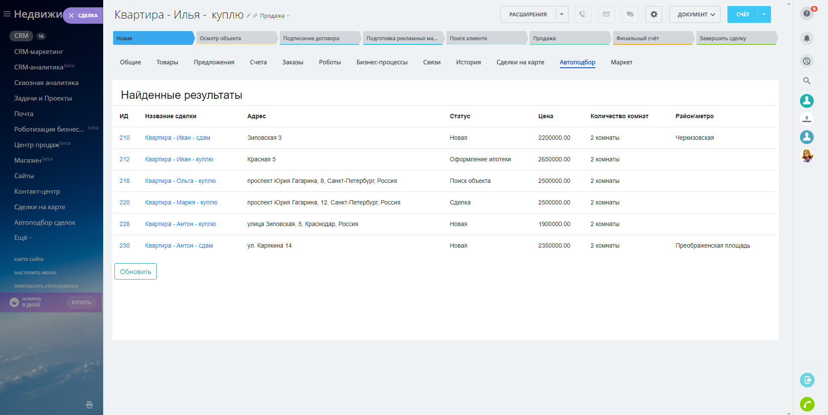Open the arrow next to Счёт button

click(764, 14)
